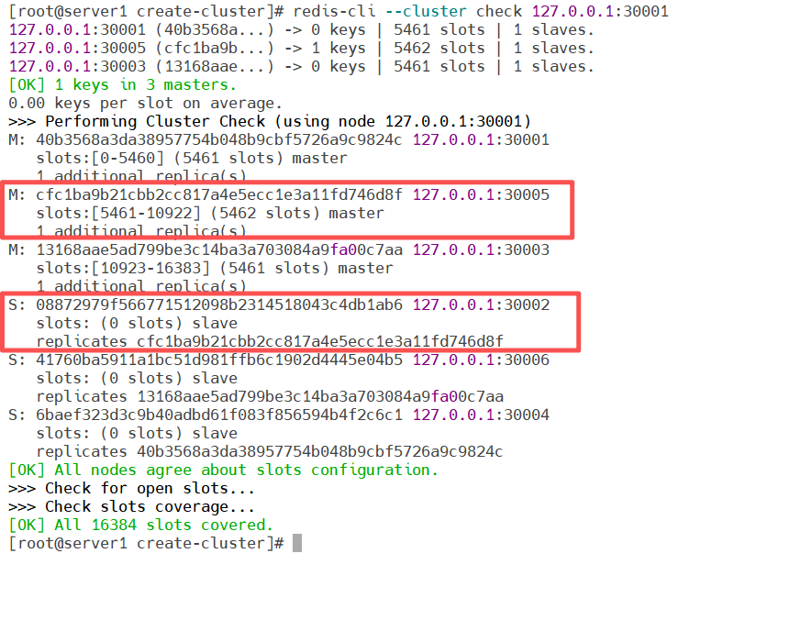Click '>>> Check for open slots...' line
Viewport: 789px width, 620px height.
click(x=131, y=488)
